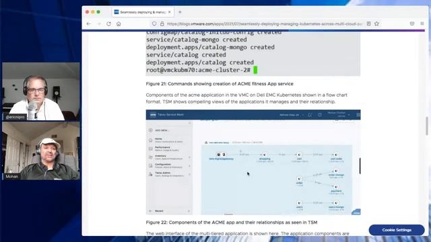Open a new browser tab
431x242 pixels.
[x=180, y=12]
